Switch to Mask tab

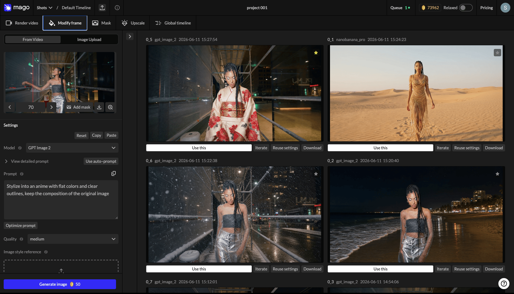[102, 23]
